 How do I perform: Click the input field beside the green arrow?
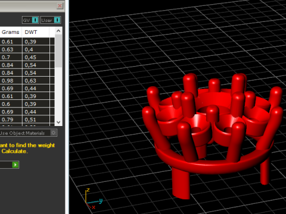coord(6,165)
